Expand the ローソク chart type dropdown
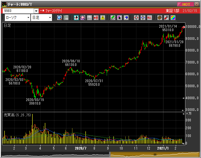The width and height of the screenshot is (201, 158). pos(28,18)
